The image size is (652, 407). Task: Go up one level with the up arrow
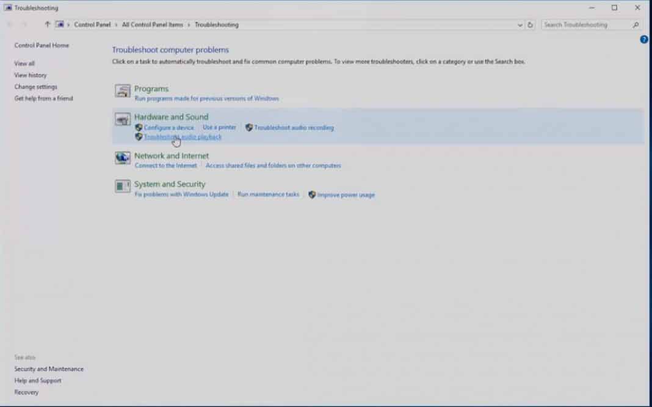[48, 24]
